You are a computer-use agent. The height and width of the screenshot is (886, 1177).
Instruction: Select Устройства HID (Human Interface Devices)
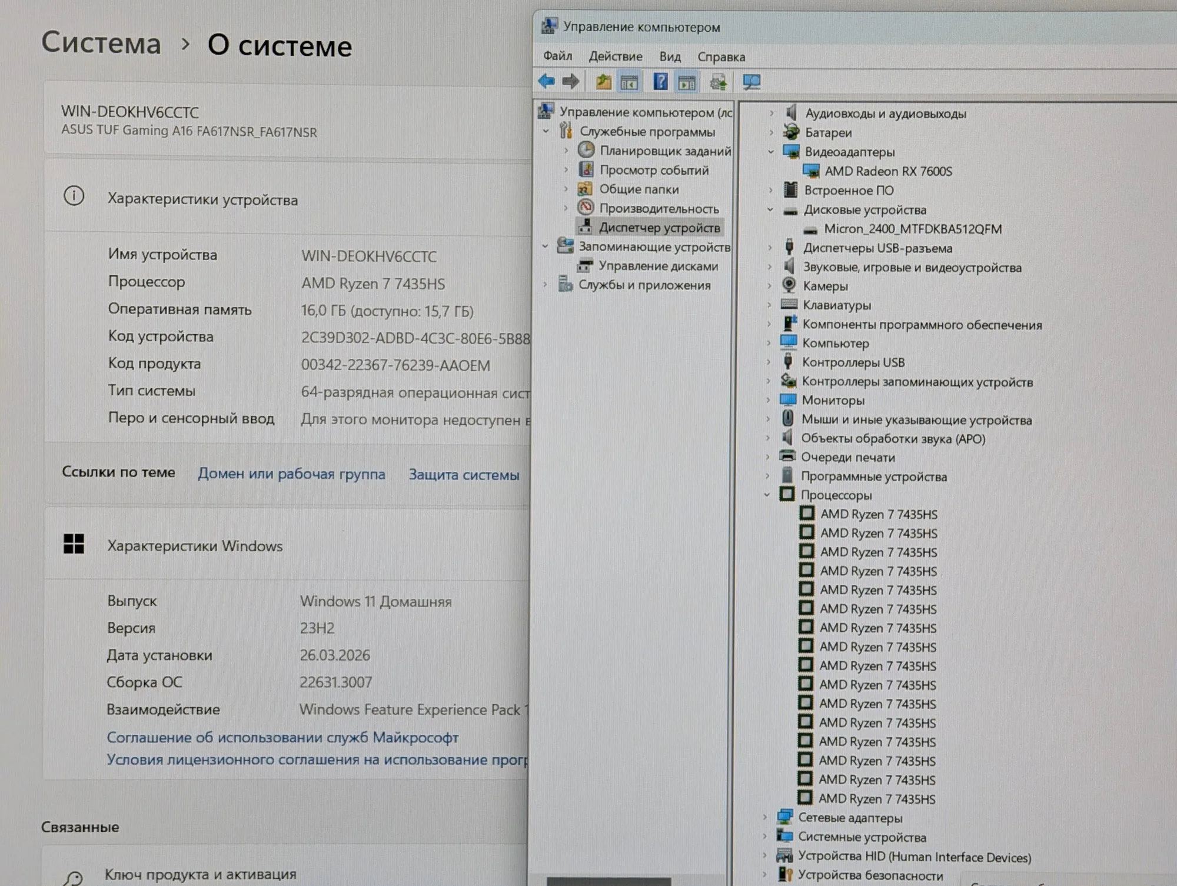(x=915, y=857)
